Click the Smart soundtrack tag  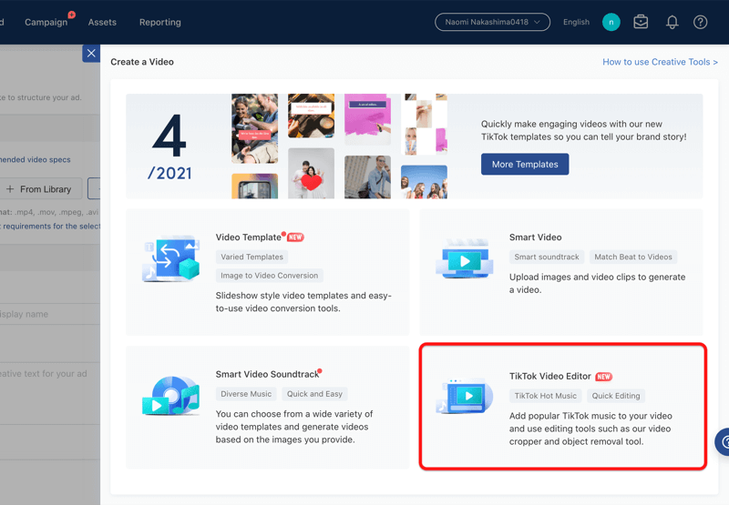547,257
